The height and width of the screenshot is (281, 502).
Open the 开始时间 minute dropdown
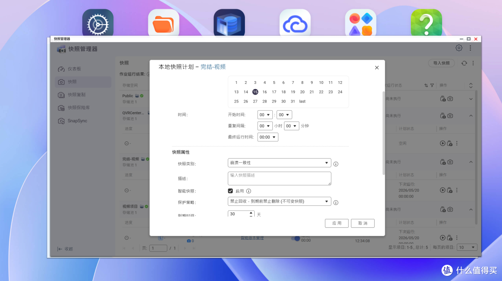point(284,115)
